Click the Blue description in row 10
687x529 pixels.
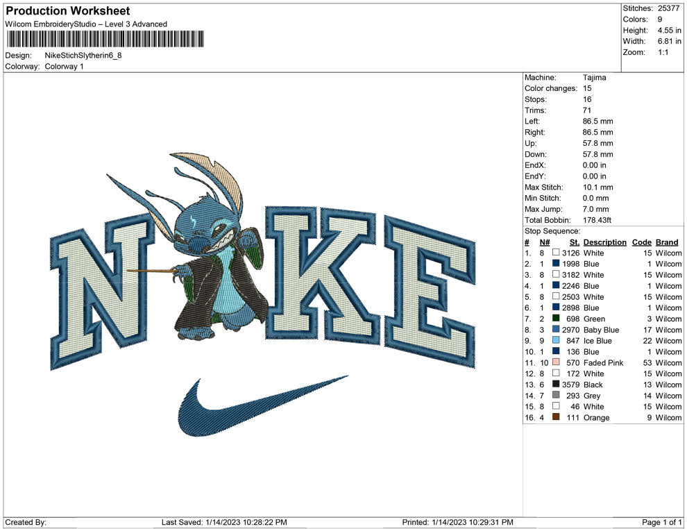(591, 351)
